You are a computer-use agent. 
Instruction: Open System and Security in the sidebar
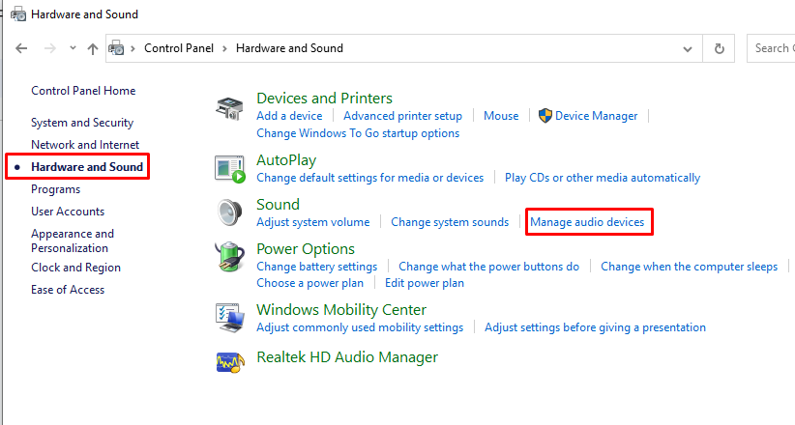click(82, 123)
